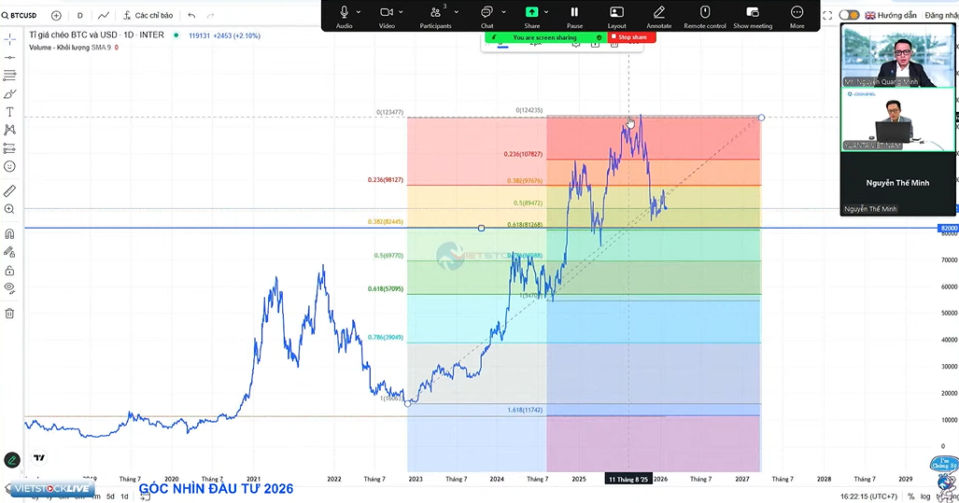
Task: Expand the Video options arrow
Action: coord(402,11)
